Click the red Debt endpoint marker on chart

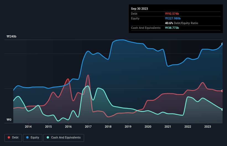tap(222, 91)
